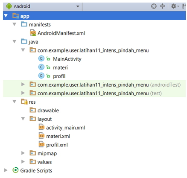Viewport: 187px width, 178px height.
Task: Open activity_main.xml layout file
Action: click(65, 128)
